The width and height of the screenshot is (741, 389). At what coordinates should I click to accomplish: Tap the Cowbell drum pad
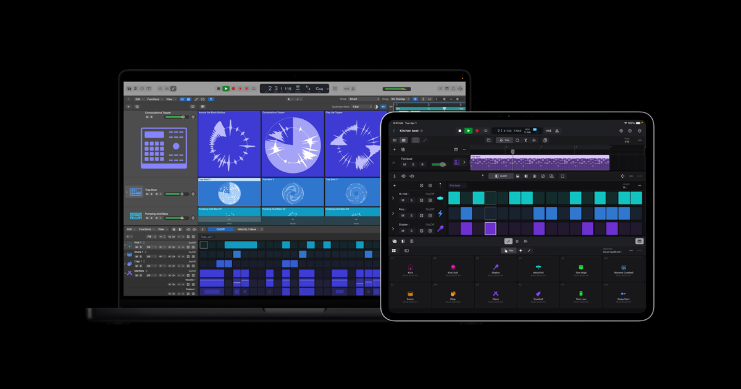(x=538, y=295)
